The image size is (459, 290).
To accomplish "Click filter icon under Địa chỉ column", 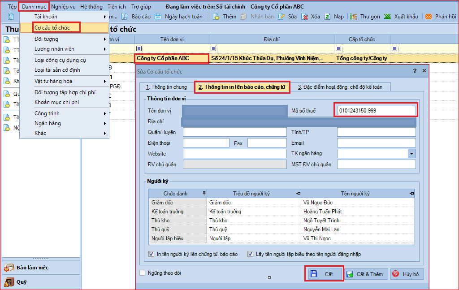I will (213, 48).
